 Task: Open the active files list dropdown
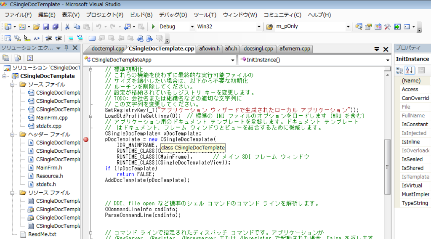(377, 49)
